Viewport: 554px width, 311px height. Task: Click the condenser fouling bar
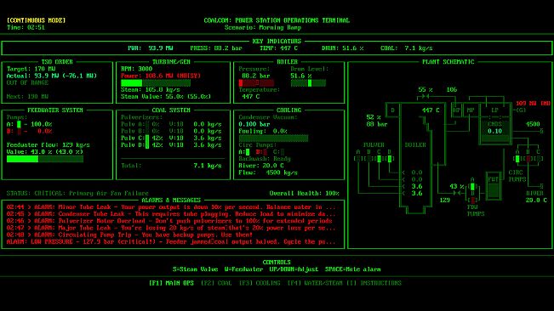pos(273,138)
